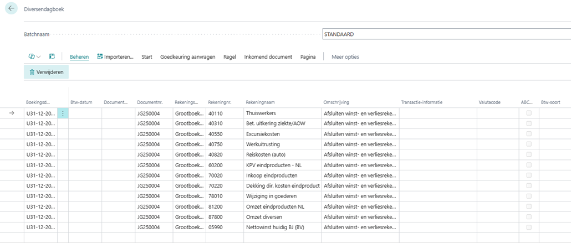Open the Rekeningnr. 40310 cell lookup
This screenshot has height=243, width=571.
tap(223, 123)
